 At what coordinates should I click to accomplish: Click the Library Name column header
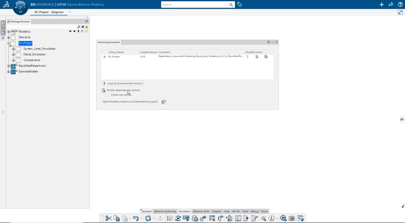point(124,52)
